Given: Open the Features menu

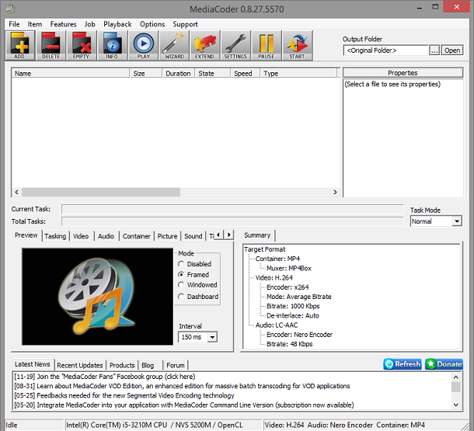Looking at the screenshot, I should tap(63, 24).
